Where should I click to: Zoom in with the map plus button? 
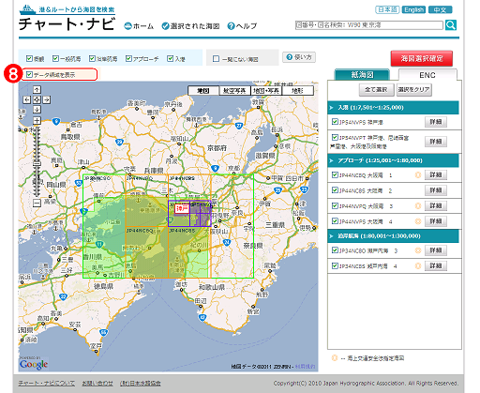(x=37, y=121)
